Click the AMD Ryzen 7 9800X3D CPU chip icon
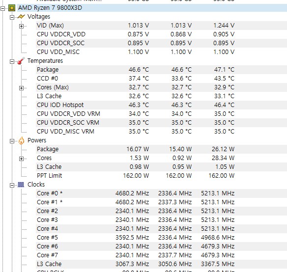 click(12, 8)
